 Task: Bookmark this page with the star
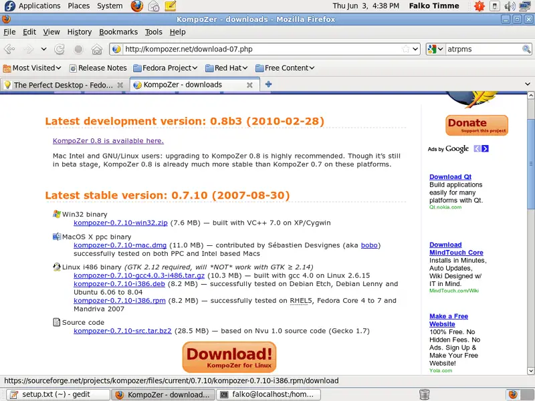click(x=406, y=49)
